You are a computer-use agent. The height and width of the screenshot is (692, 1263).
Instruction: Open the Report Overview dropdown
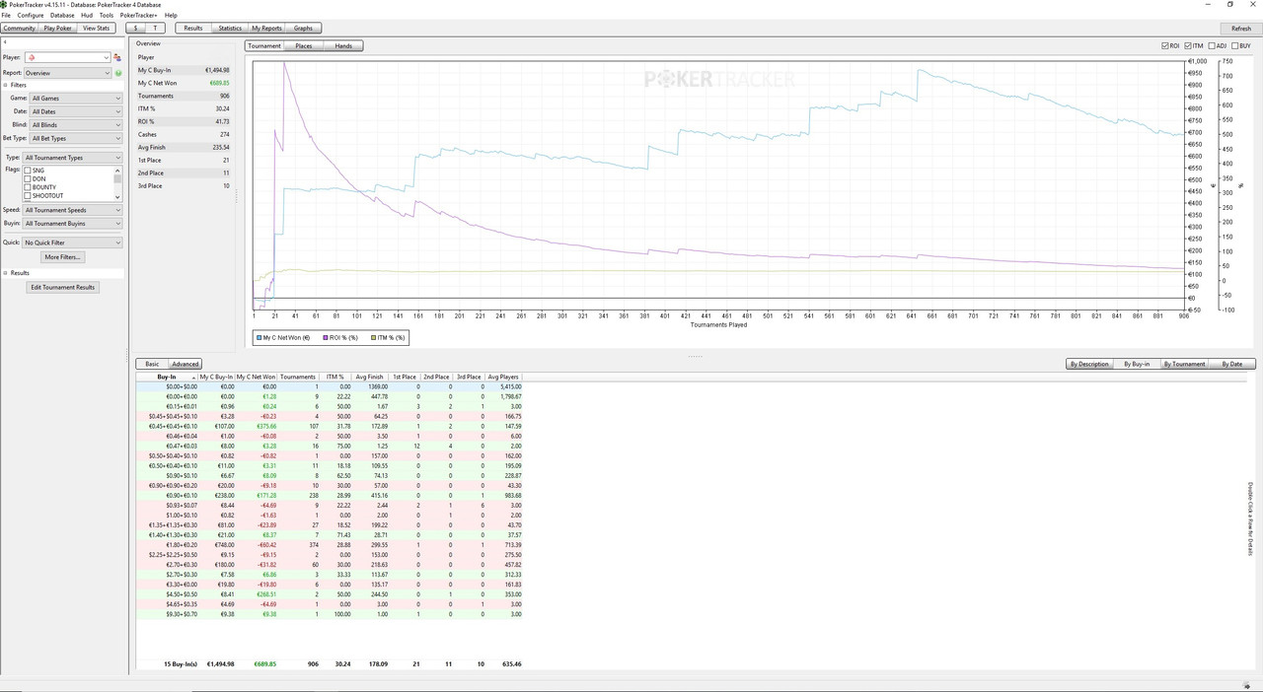(67, 73)
